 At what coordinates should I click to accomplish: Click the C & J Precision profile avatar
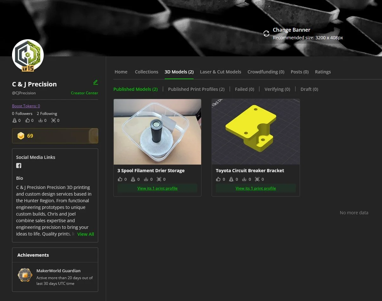point(28,55)
